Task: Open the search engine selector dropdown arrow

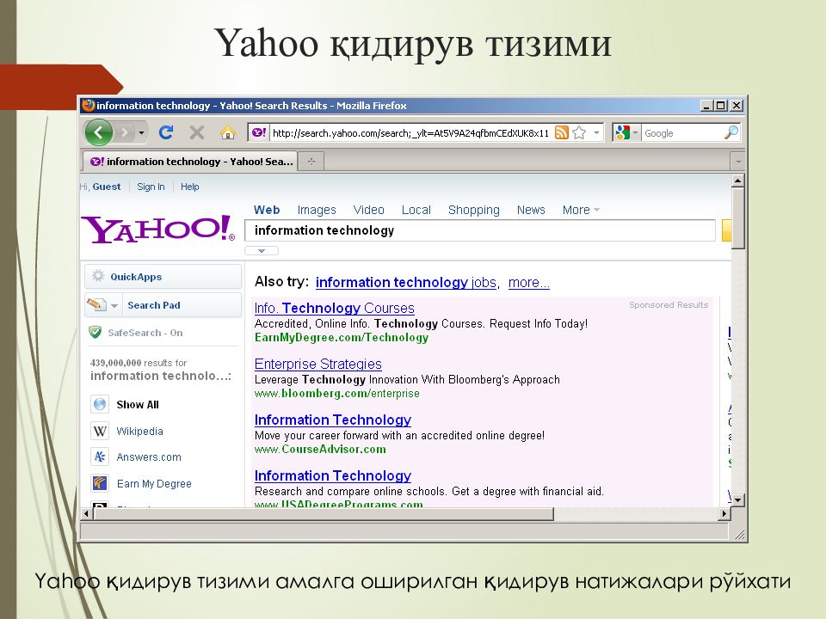Action: pyautogui.click(x=635, y=132)
